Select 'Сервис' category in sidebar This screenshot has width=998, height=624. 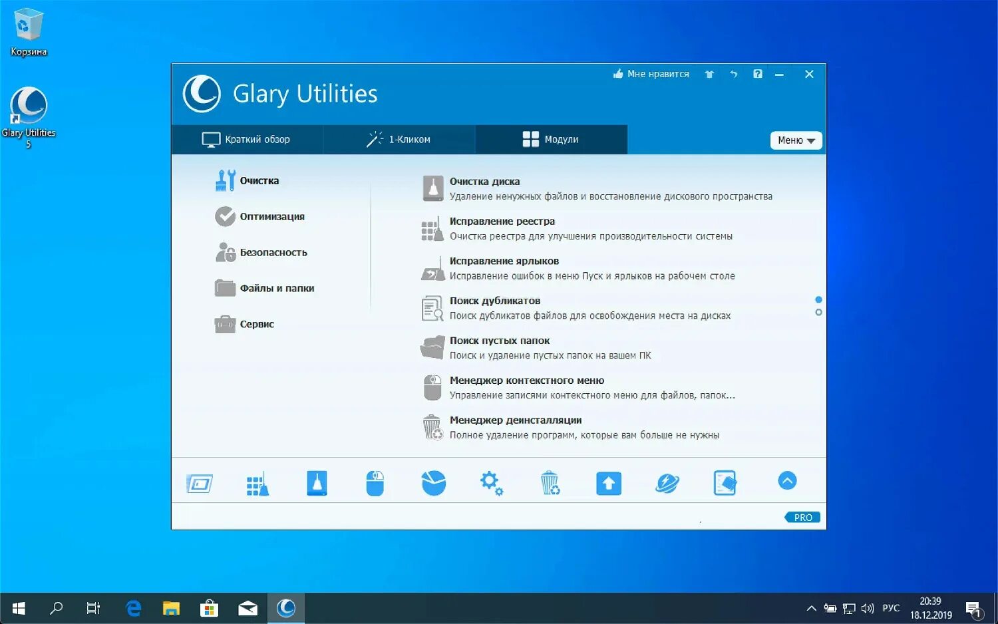coord(245,325)
